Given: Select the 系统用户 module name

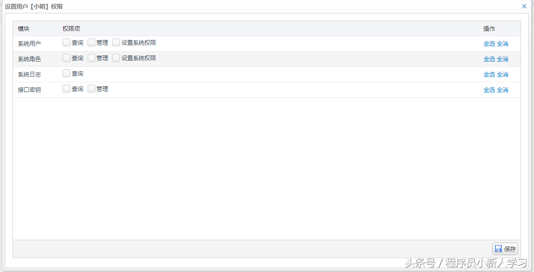Looking at the screenshot, I should (x=29, y=44).
